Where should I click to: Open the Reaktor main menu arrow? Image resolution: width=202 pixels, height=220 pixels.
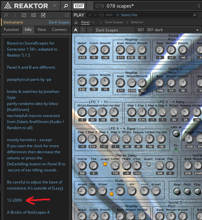coord(55,6)
